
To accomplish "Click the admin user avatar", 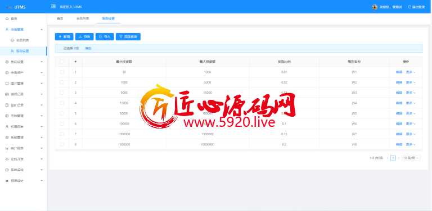I will [x=375, y=7].
